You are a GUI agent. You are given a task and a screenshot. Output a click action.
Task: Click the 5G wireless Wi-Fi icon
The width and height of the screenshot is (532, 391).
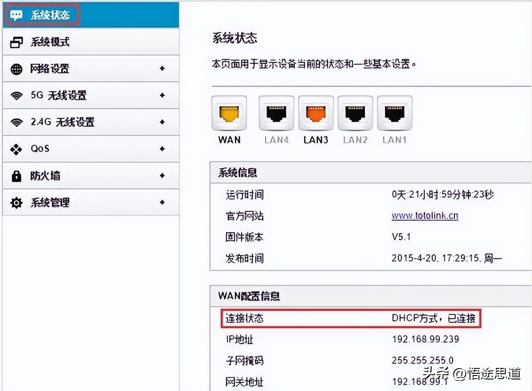click(x=16, y=95)
